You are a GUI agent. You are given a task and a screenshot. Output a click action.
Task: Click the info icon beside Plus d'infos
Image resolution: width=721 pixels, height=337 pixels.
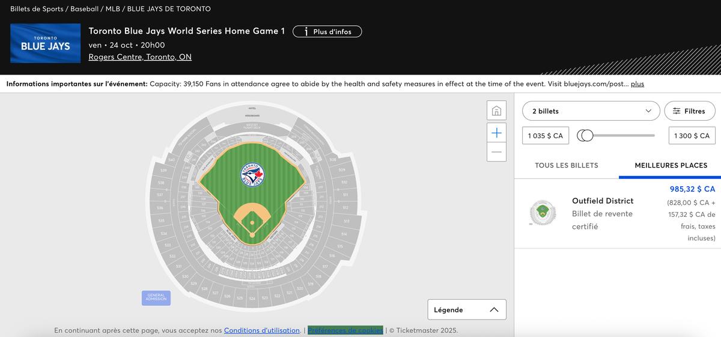tap(306, 31)
